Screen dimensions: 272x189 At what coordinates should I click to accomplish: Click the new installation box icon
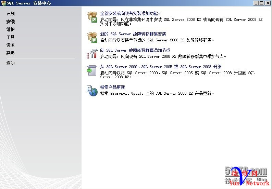(92, 17)
